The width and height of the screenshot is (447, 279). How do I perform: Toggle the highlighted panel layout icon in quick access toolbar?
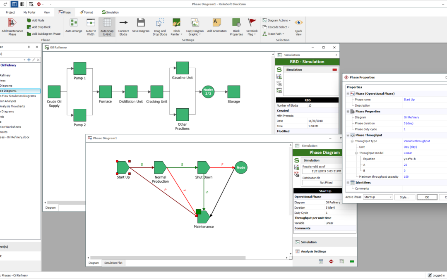(14, 4)
